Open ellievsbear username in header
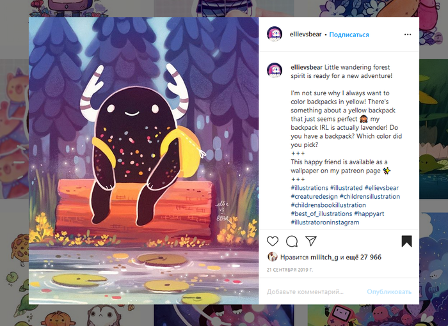This screenshot has width=448, height=326. (x=305, y=35)
